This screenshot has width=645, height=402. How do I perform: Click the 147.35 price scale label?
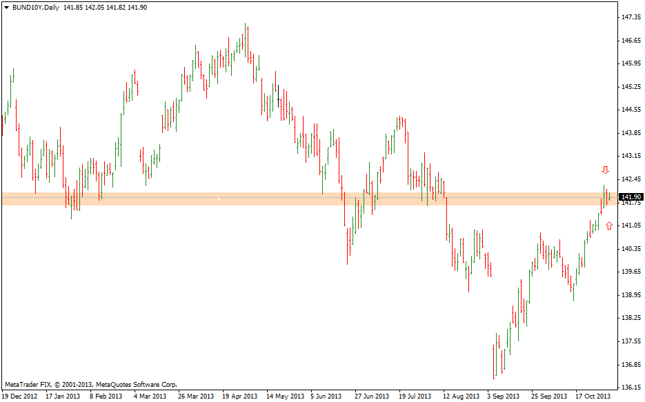click(x=631, y=17)
